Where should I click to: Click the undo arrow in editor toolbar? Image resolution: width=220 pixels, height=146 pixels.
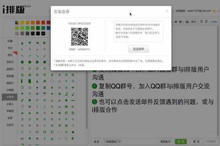tap(201, 22)
